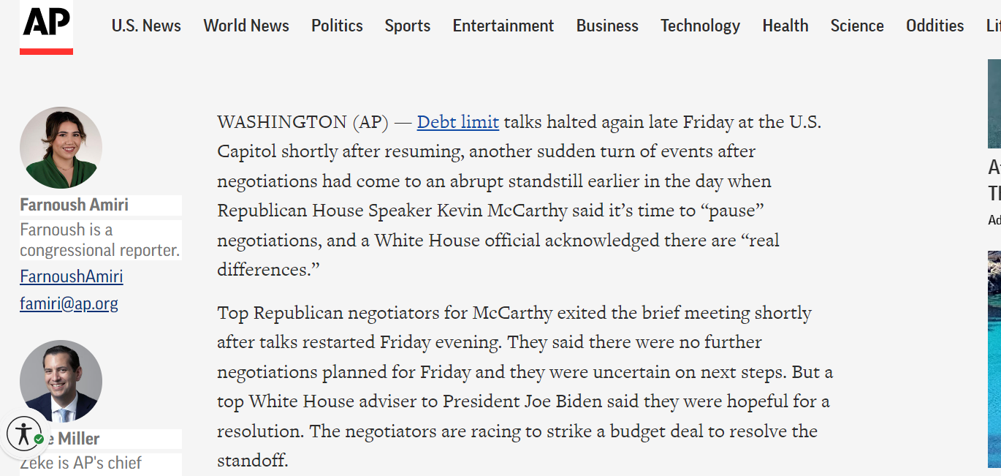Click the Farnoush Amiri author name

(x=75, y=205)
